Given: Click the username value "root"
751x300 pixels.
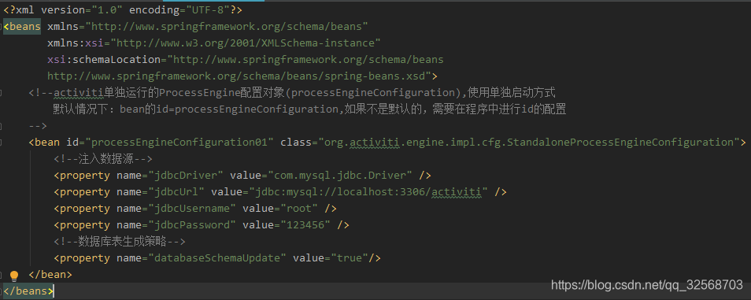Looking at the screenshot, I should (x=299, y=209).
